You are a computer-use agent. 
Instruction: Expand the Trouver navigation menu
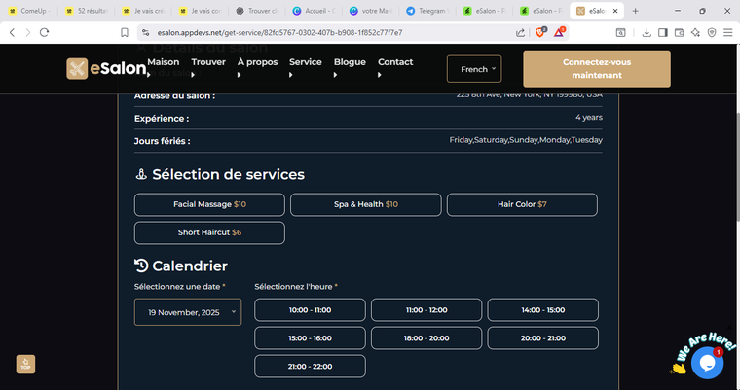[x=208, y=62]
